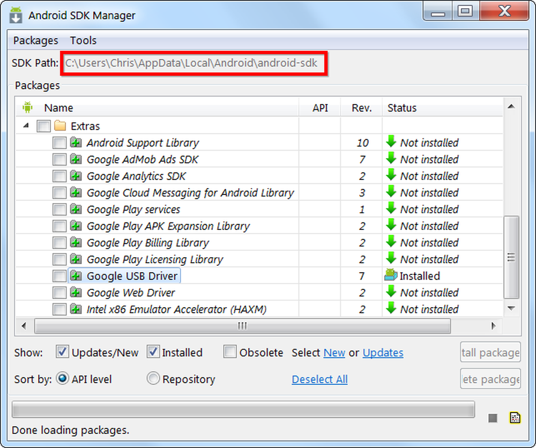
Task: Click revision '10' of Android Support Library
Action: 362,143
